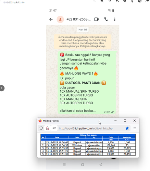Image resolution: width=150 pixels, height=171 pixels.
Task: Click Deposit in row 3
Action: point(77,148)
